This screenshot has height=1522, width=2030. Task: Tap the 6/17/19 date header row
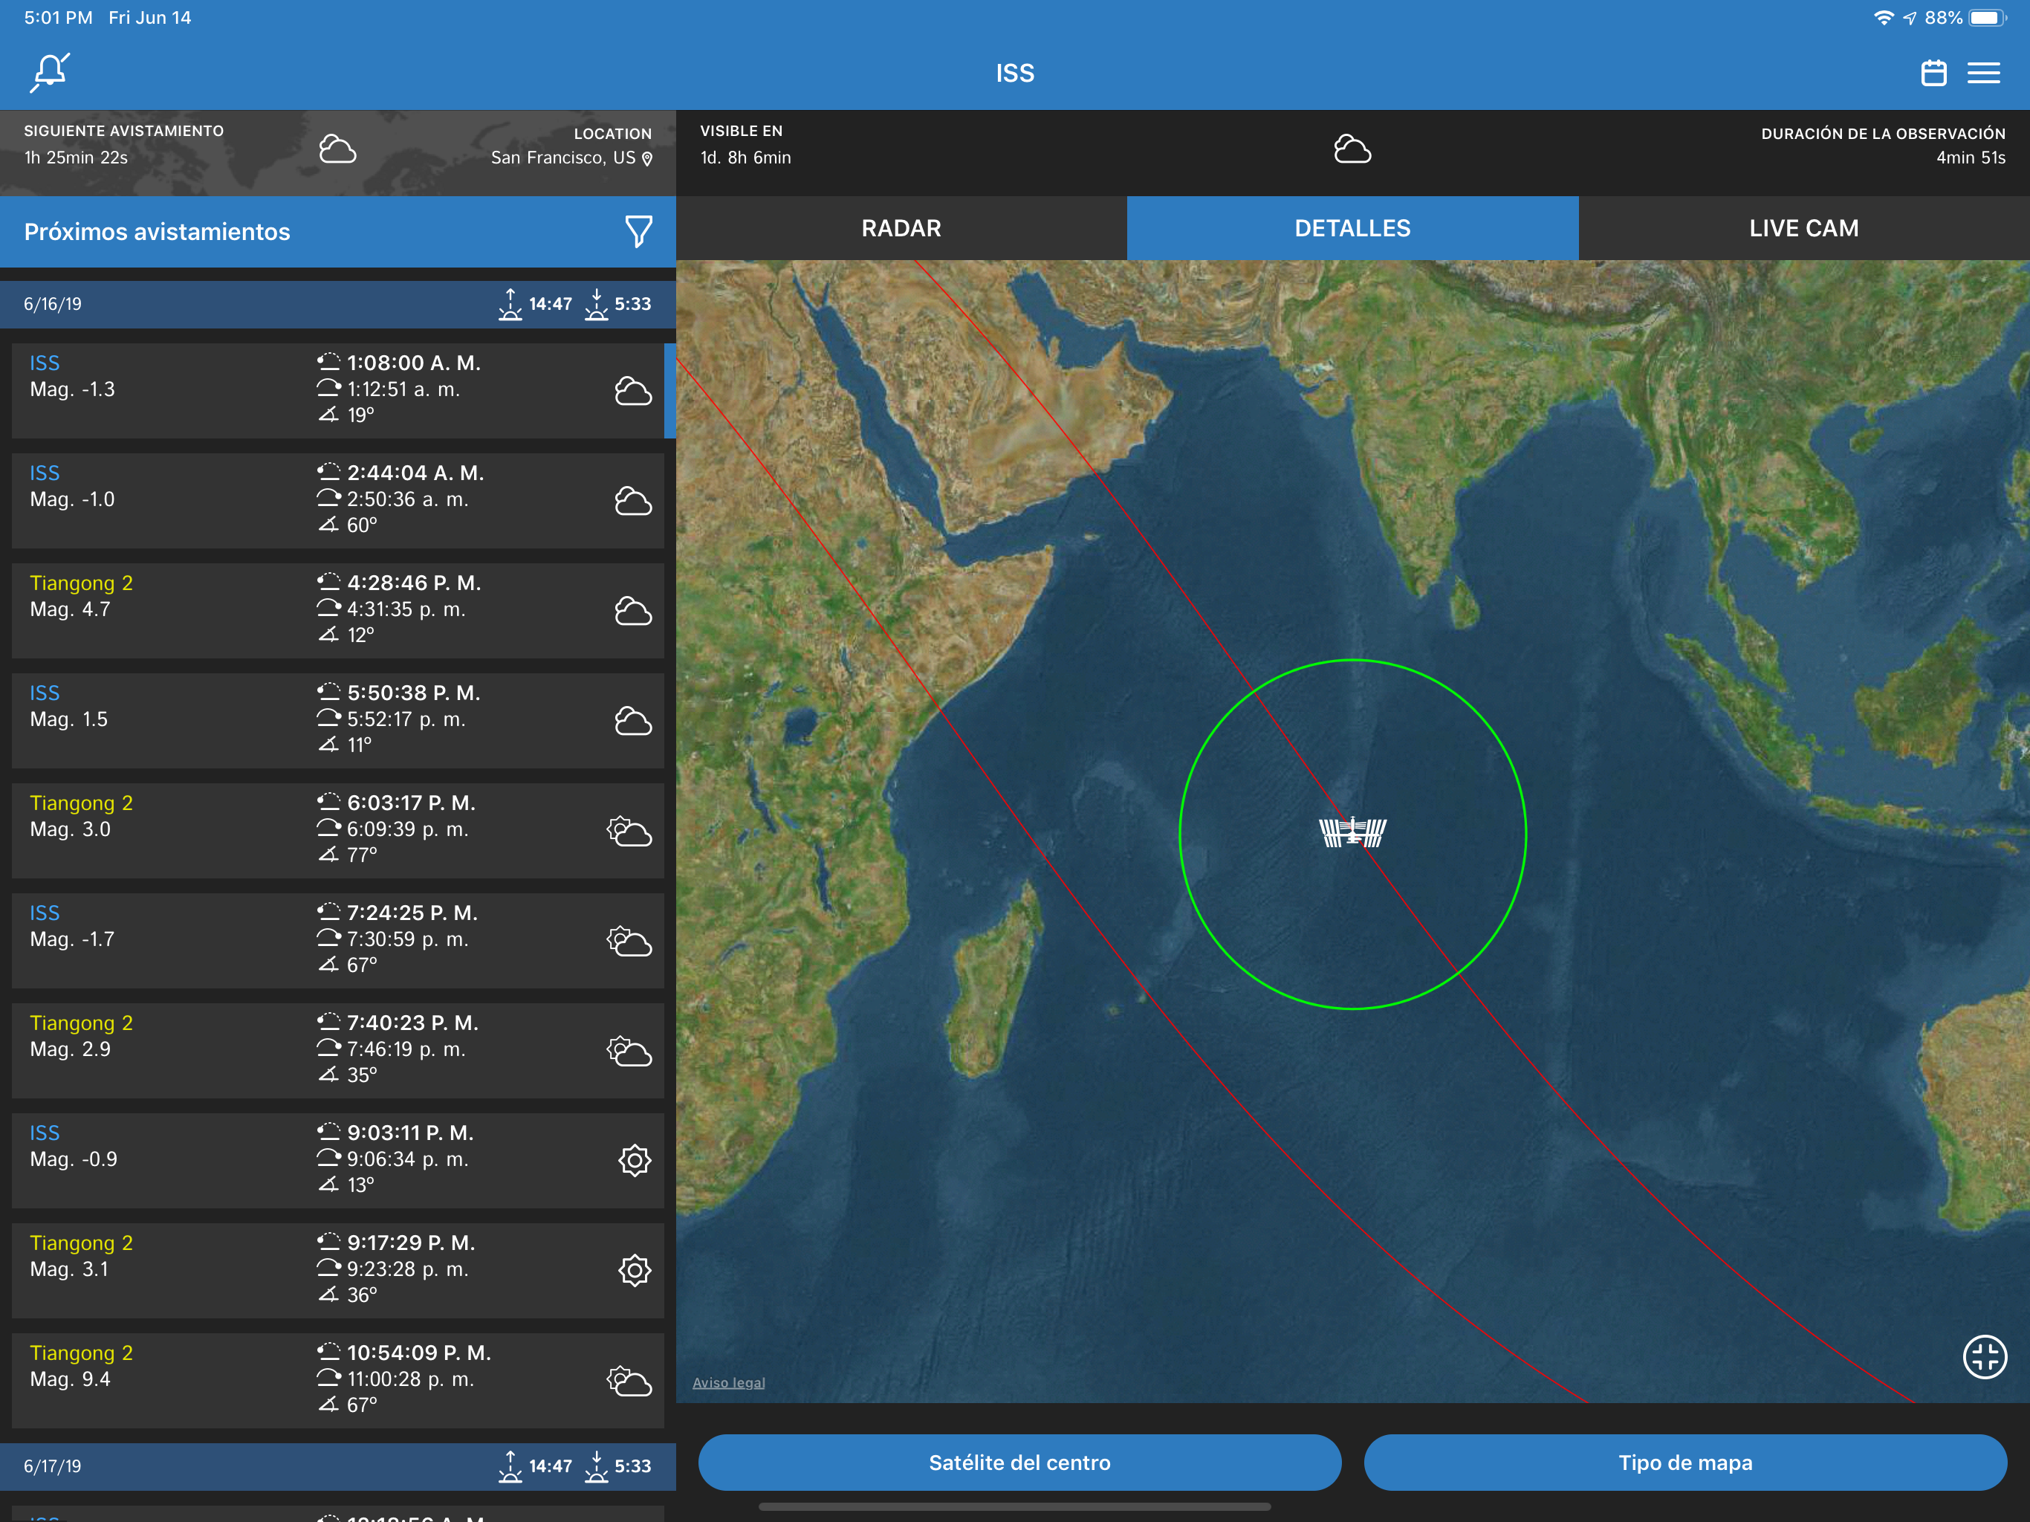[x=337, y=1466]
